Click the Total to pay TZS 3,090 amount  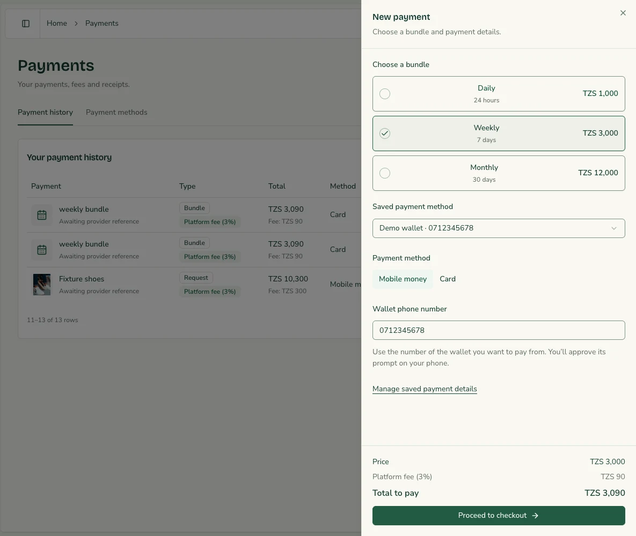point(605,493)
